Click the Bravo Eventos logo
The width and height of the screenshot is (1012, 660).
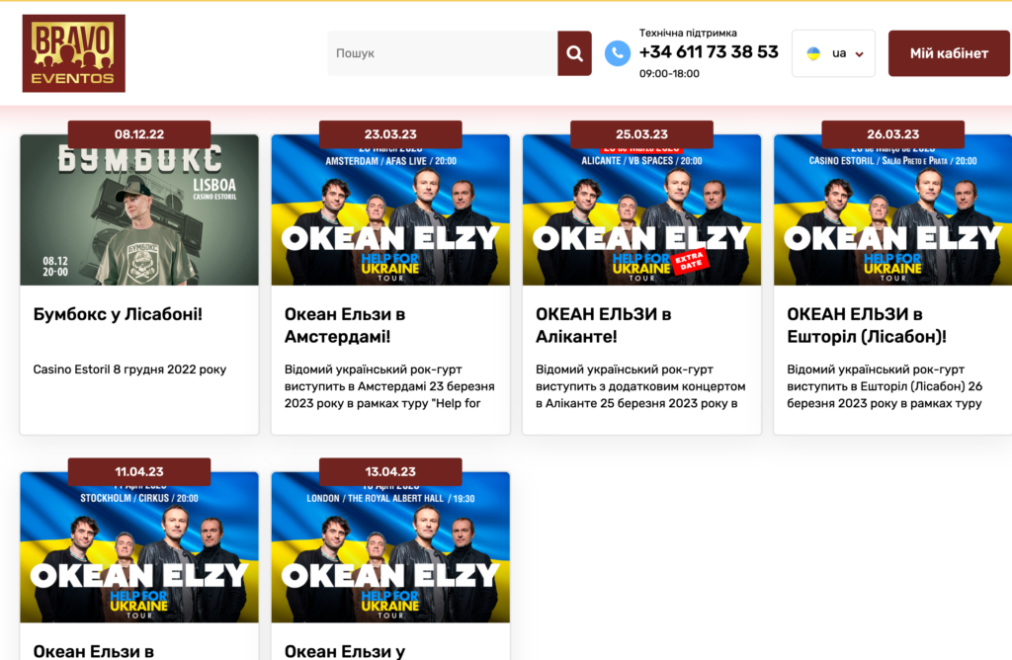(73, 53)
